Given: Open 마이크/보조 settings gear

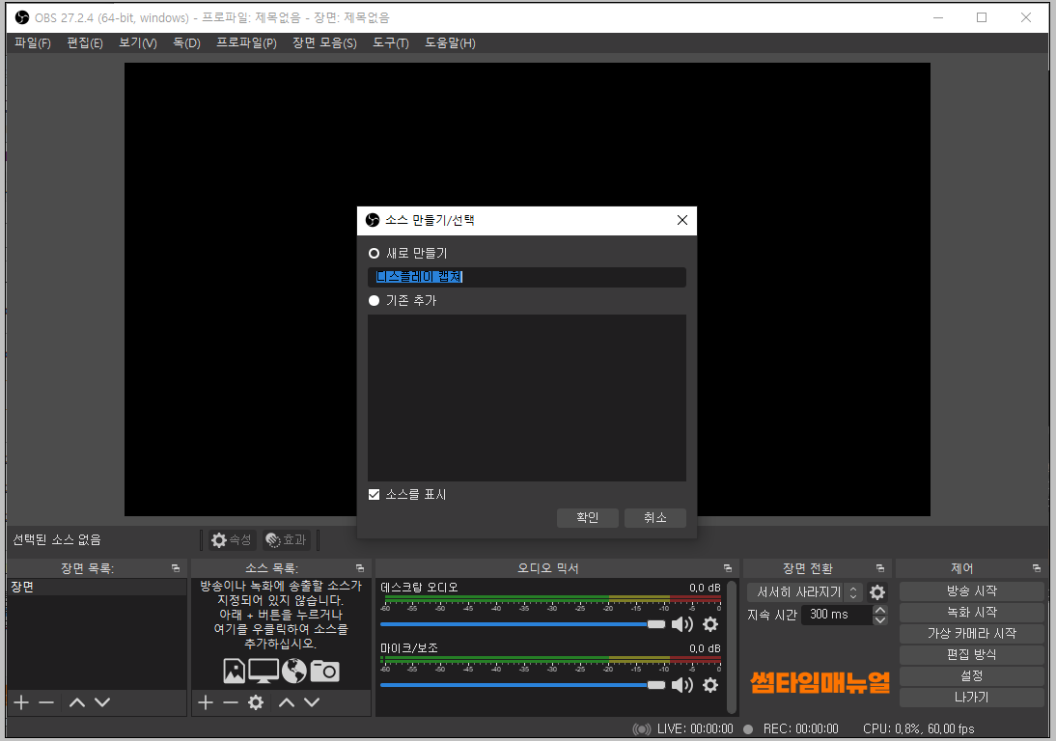Looking at the screenshot, I should (x=710, y=685).
